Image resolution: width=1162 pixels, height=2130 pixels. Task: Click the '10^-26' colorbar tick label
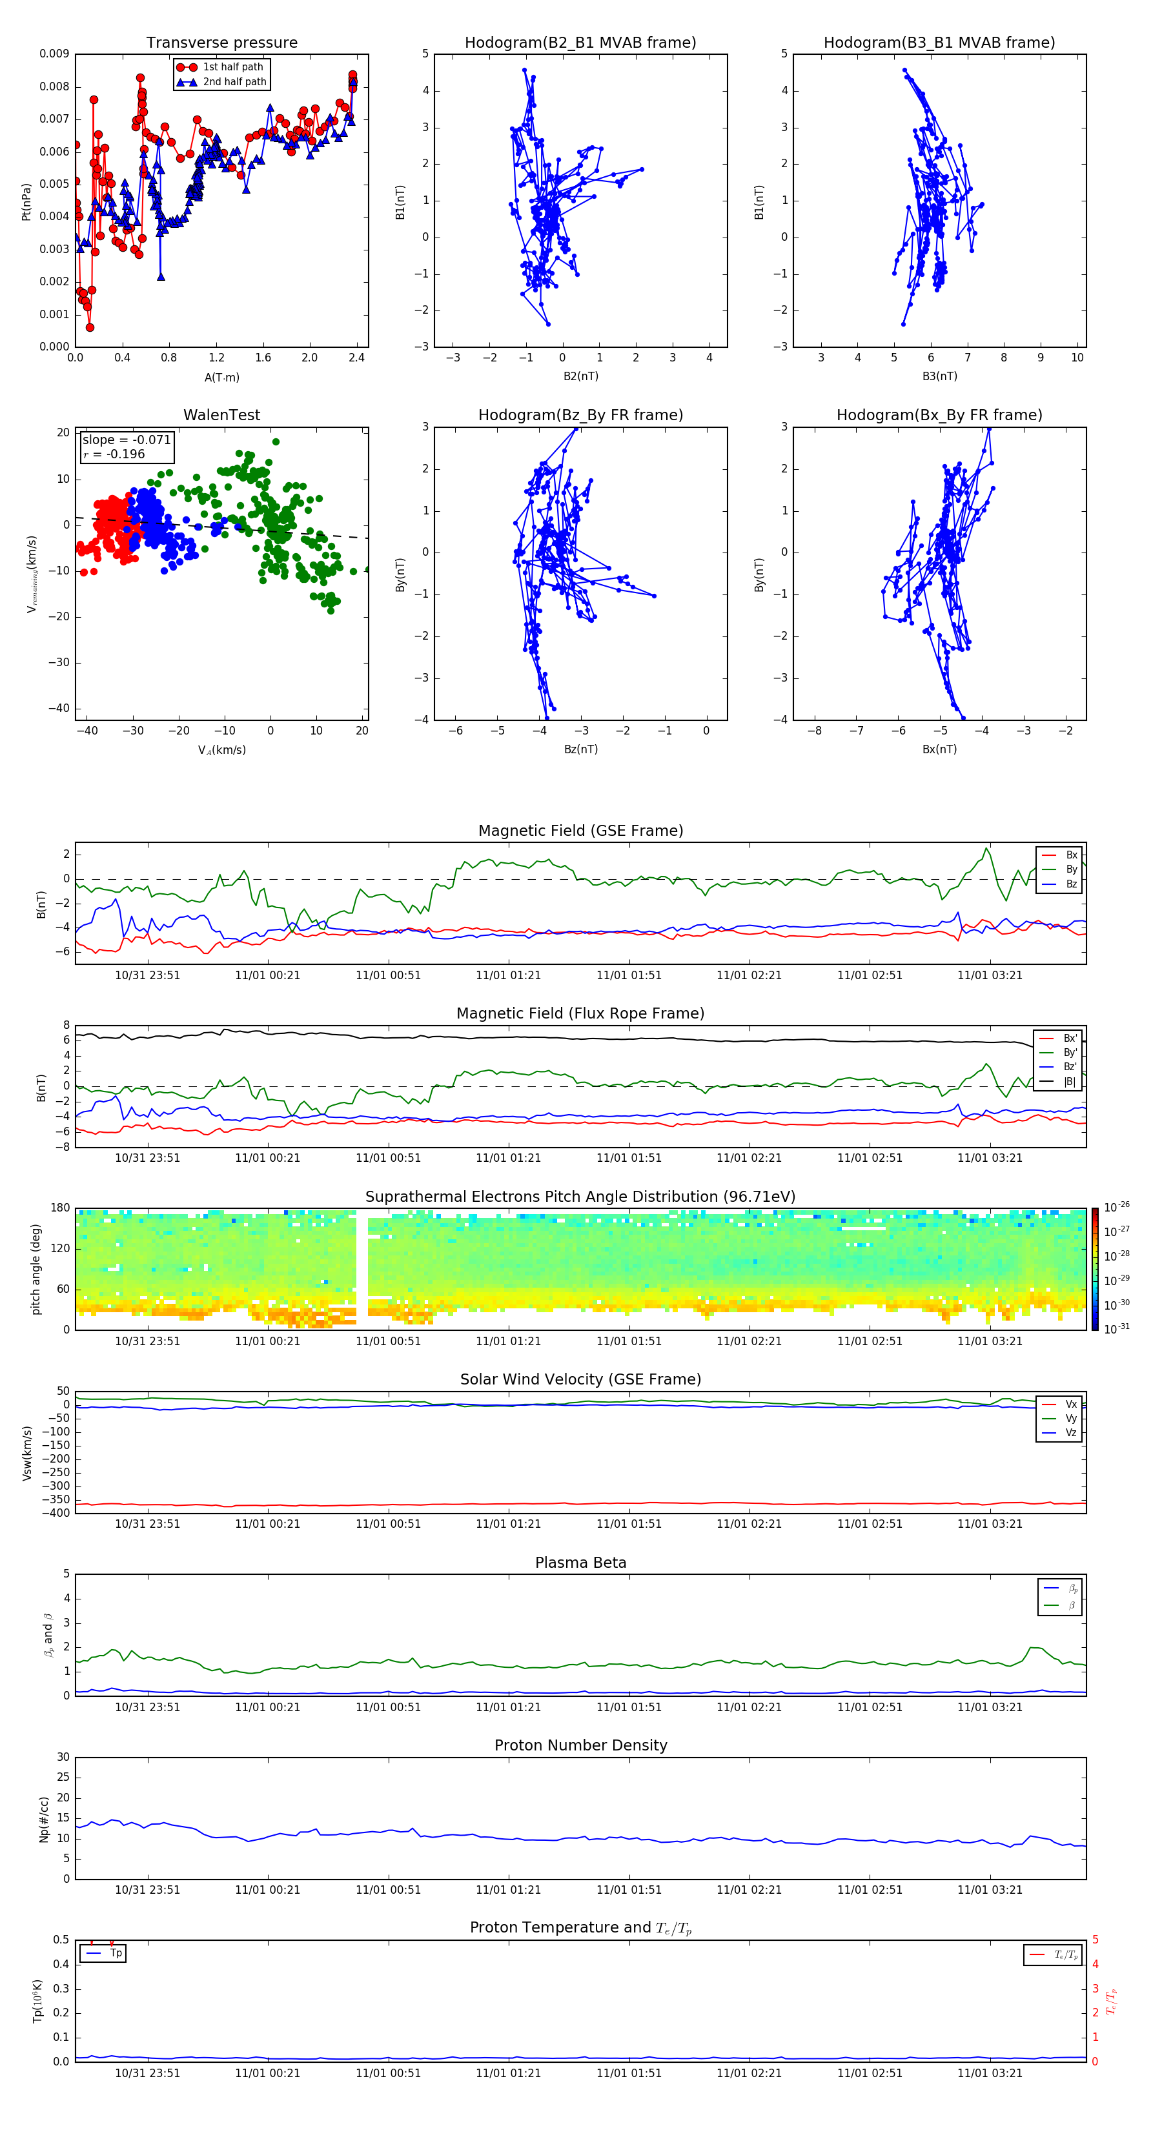point(1117,1207)
